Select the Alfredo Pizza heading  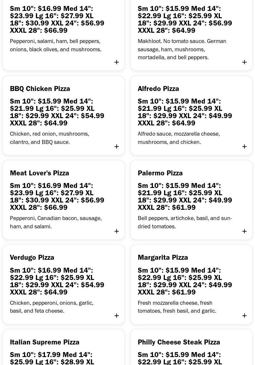[158, 89]
